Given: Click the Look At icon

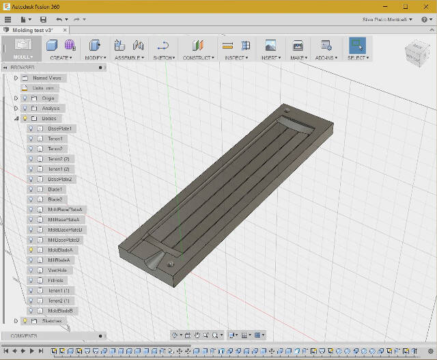Looking at the screenshot, I should [188, 335].
